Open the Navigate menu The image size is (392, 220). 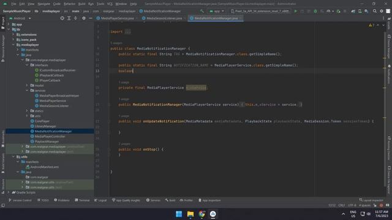43,4
